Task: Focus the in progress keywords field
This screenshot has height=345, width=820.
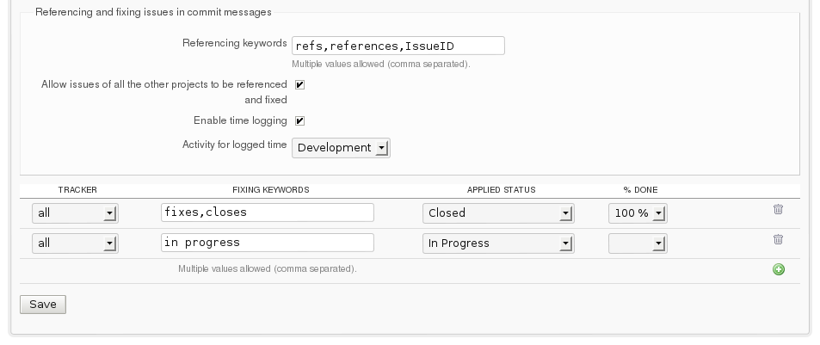Action: (267, 243)
